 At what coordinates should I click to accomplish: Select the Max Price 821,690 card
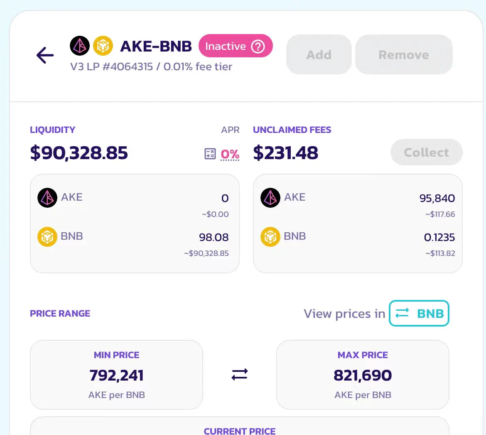[x=363, y=375]
